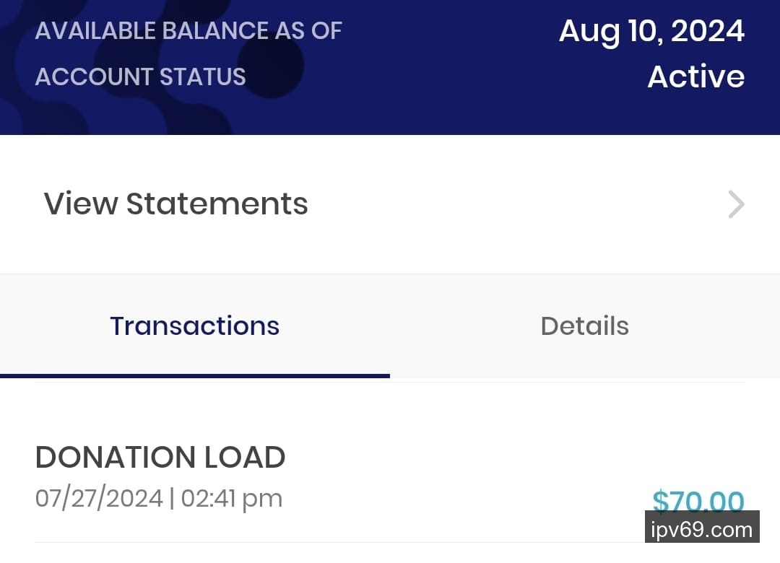Click the word Statements in the statements row
This screenshot has height=563, width=780.
[x=217, y=204]
